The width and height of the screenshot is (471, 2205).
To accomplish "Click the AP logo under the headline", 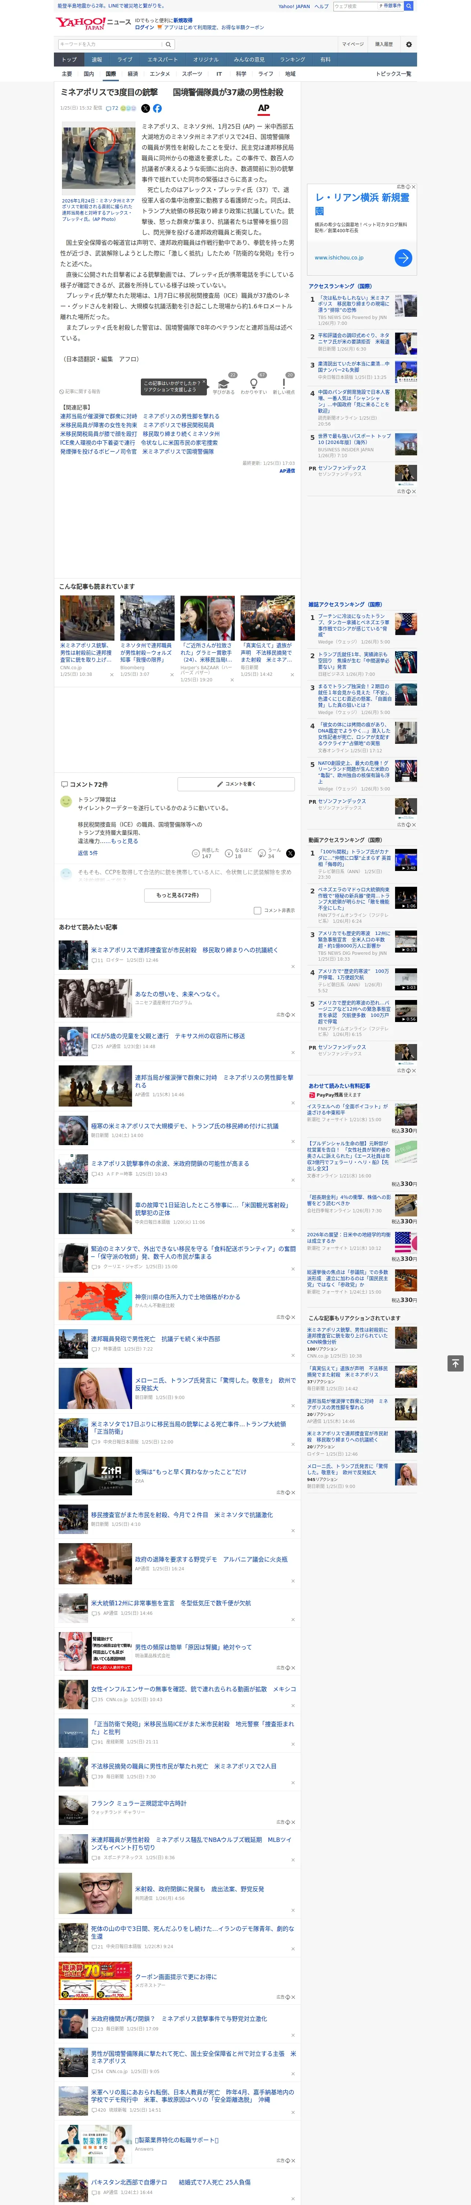I will (x=263, y=109).
